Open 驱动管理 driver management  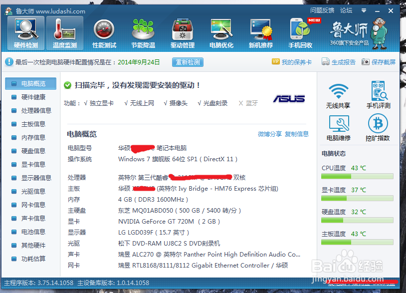coord(182,33)
